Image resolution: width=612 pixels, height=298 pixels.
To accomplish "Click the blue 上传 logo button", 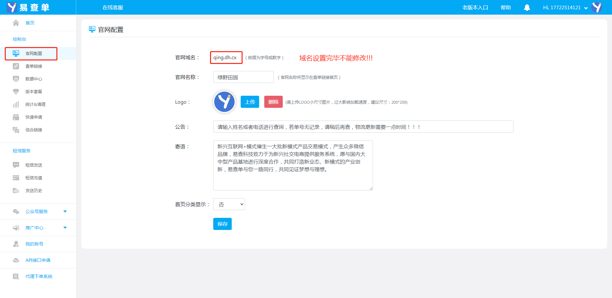I will click(x=250, y=102).
